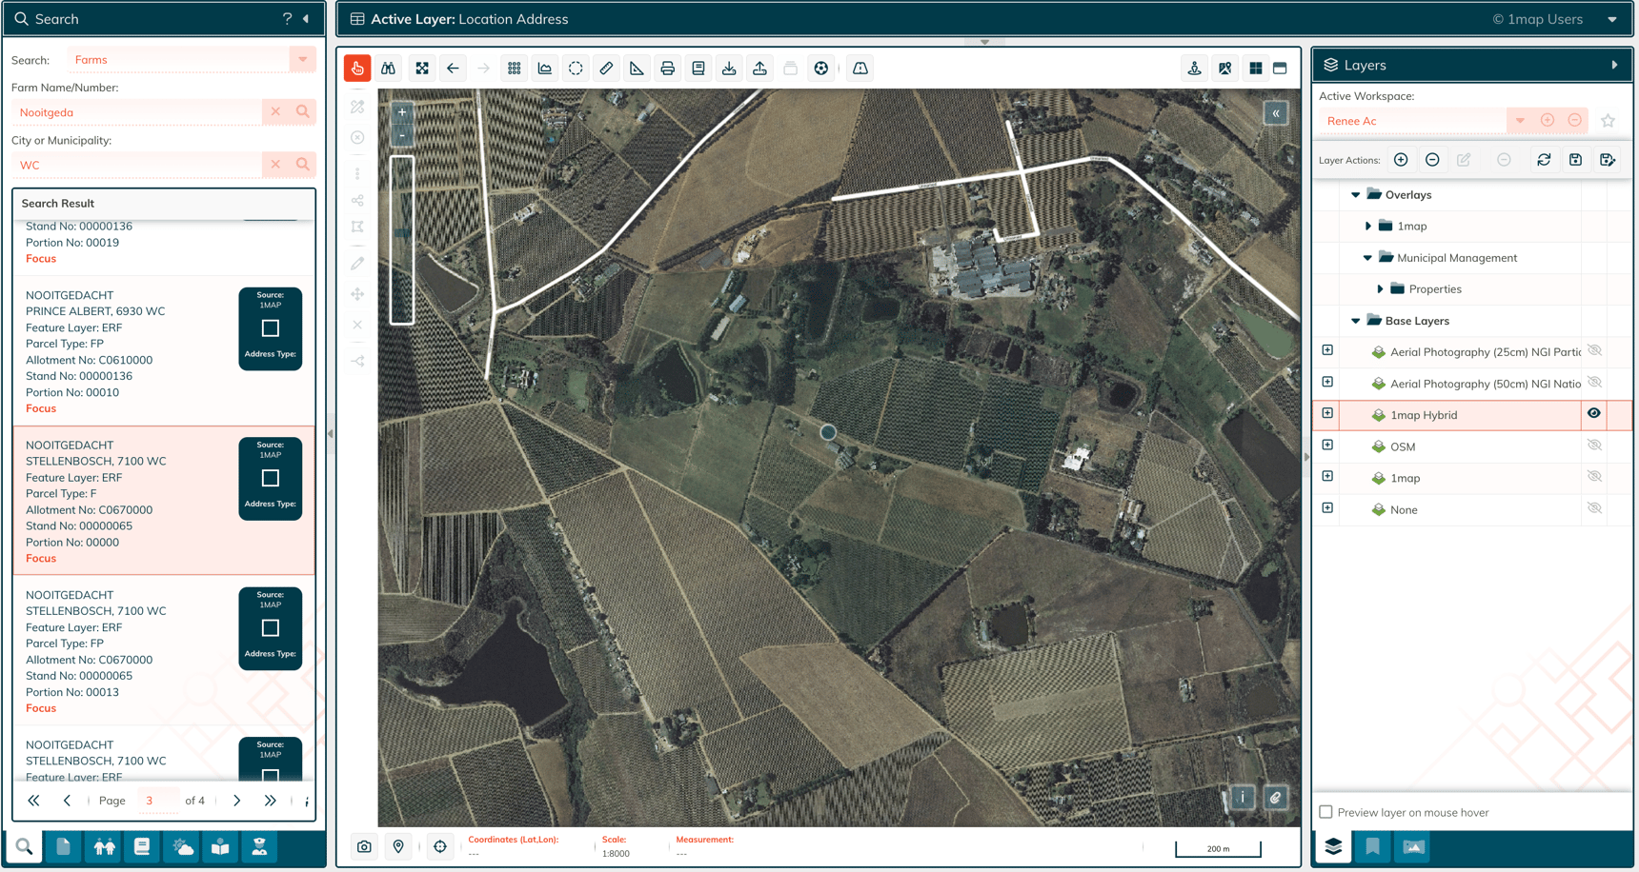
Task: Go to the last page of search results
Action: [270, 801]
